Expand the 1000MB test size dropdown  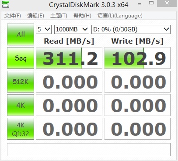(x=72, y=29)
